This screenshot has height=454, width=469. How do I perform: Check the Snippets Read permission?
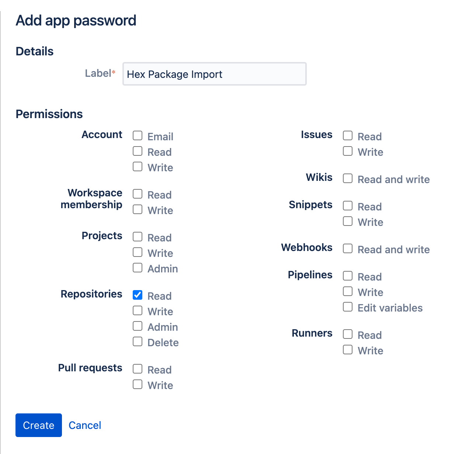(347, 206)
